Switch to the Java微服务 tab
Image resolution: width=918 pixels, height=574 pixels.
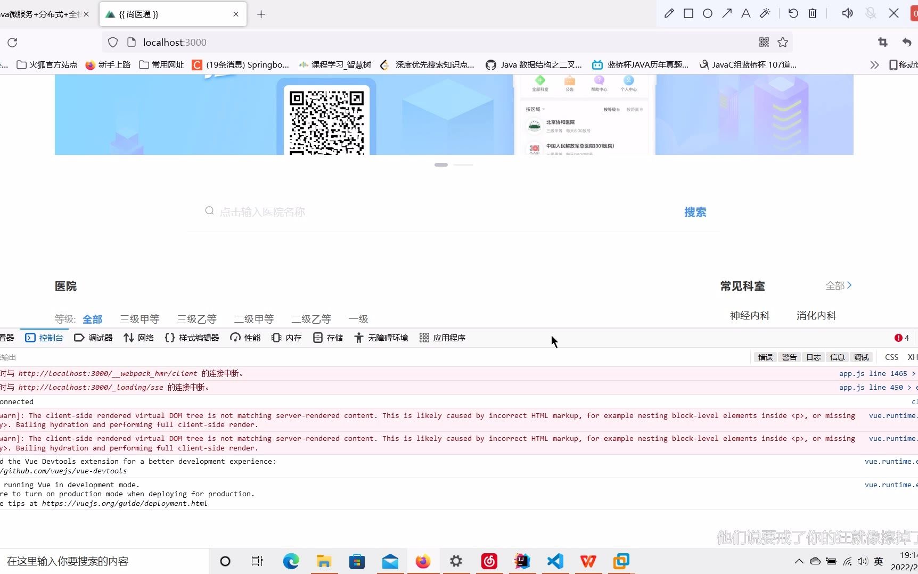(42, 14)
